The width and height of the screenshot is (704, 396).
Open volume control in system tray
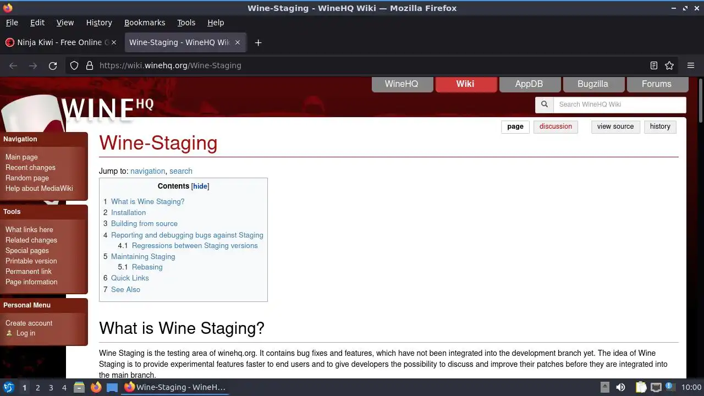(620, 387)
